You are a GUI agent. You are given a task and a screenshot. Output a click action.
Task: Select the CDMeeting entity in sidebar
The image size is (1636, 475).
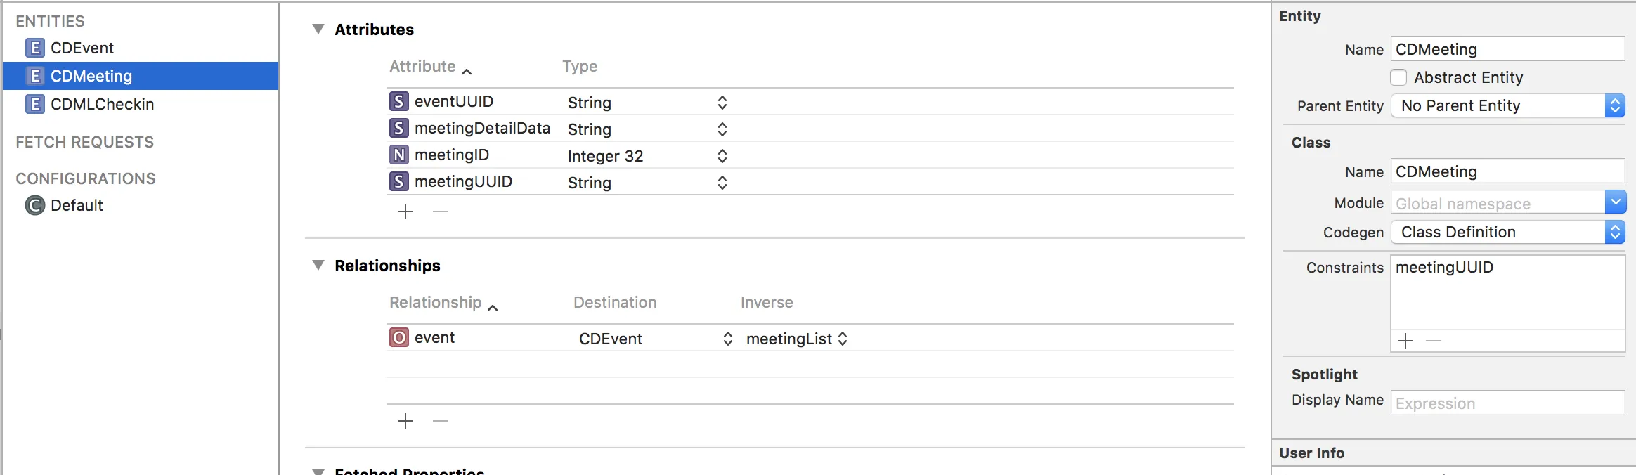pos(91,76)
